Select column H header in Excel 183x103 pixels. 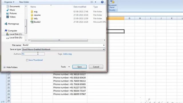click(x=140, y=18)
